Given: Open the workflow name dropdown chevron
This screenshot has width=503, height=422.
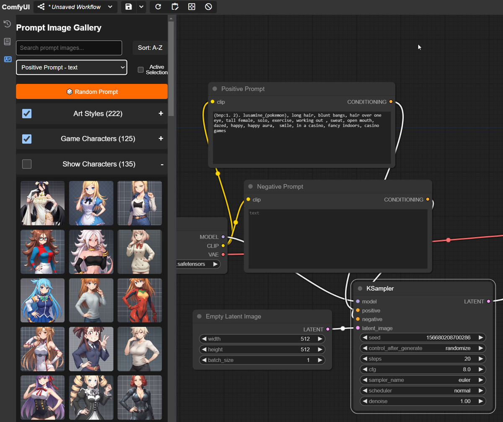Looking at the screenshot, I should [110, 7].
